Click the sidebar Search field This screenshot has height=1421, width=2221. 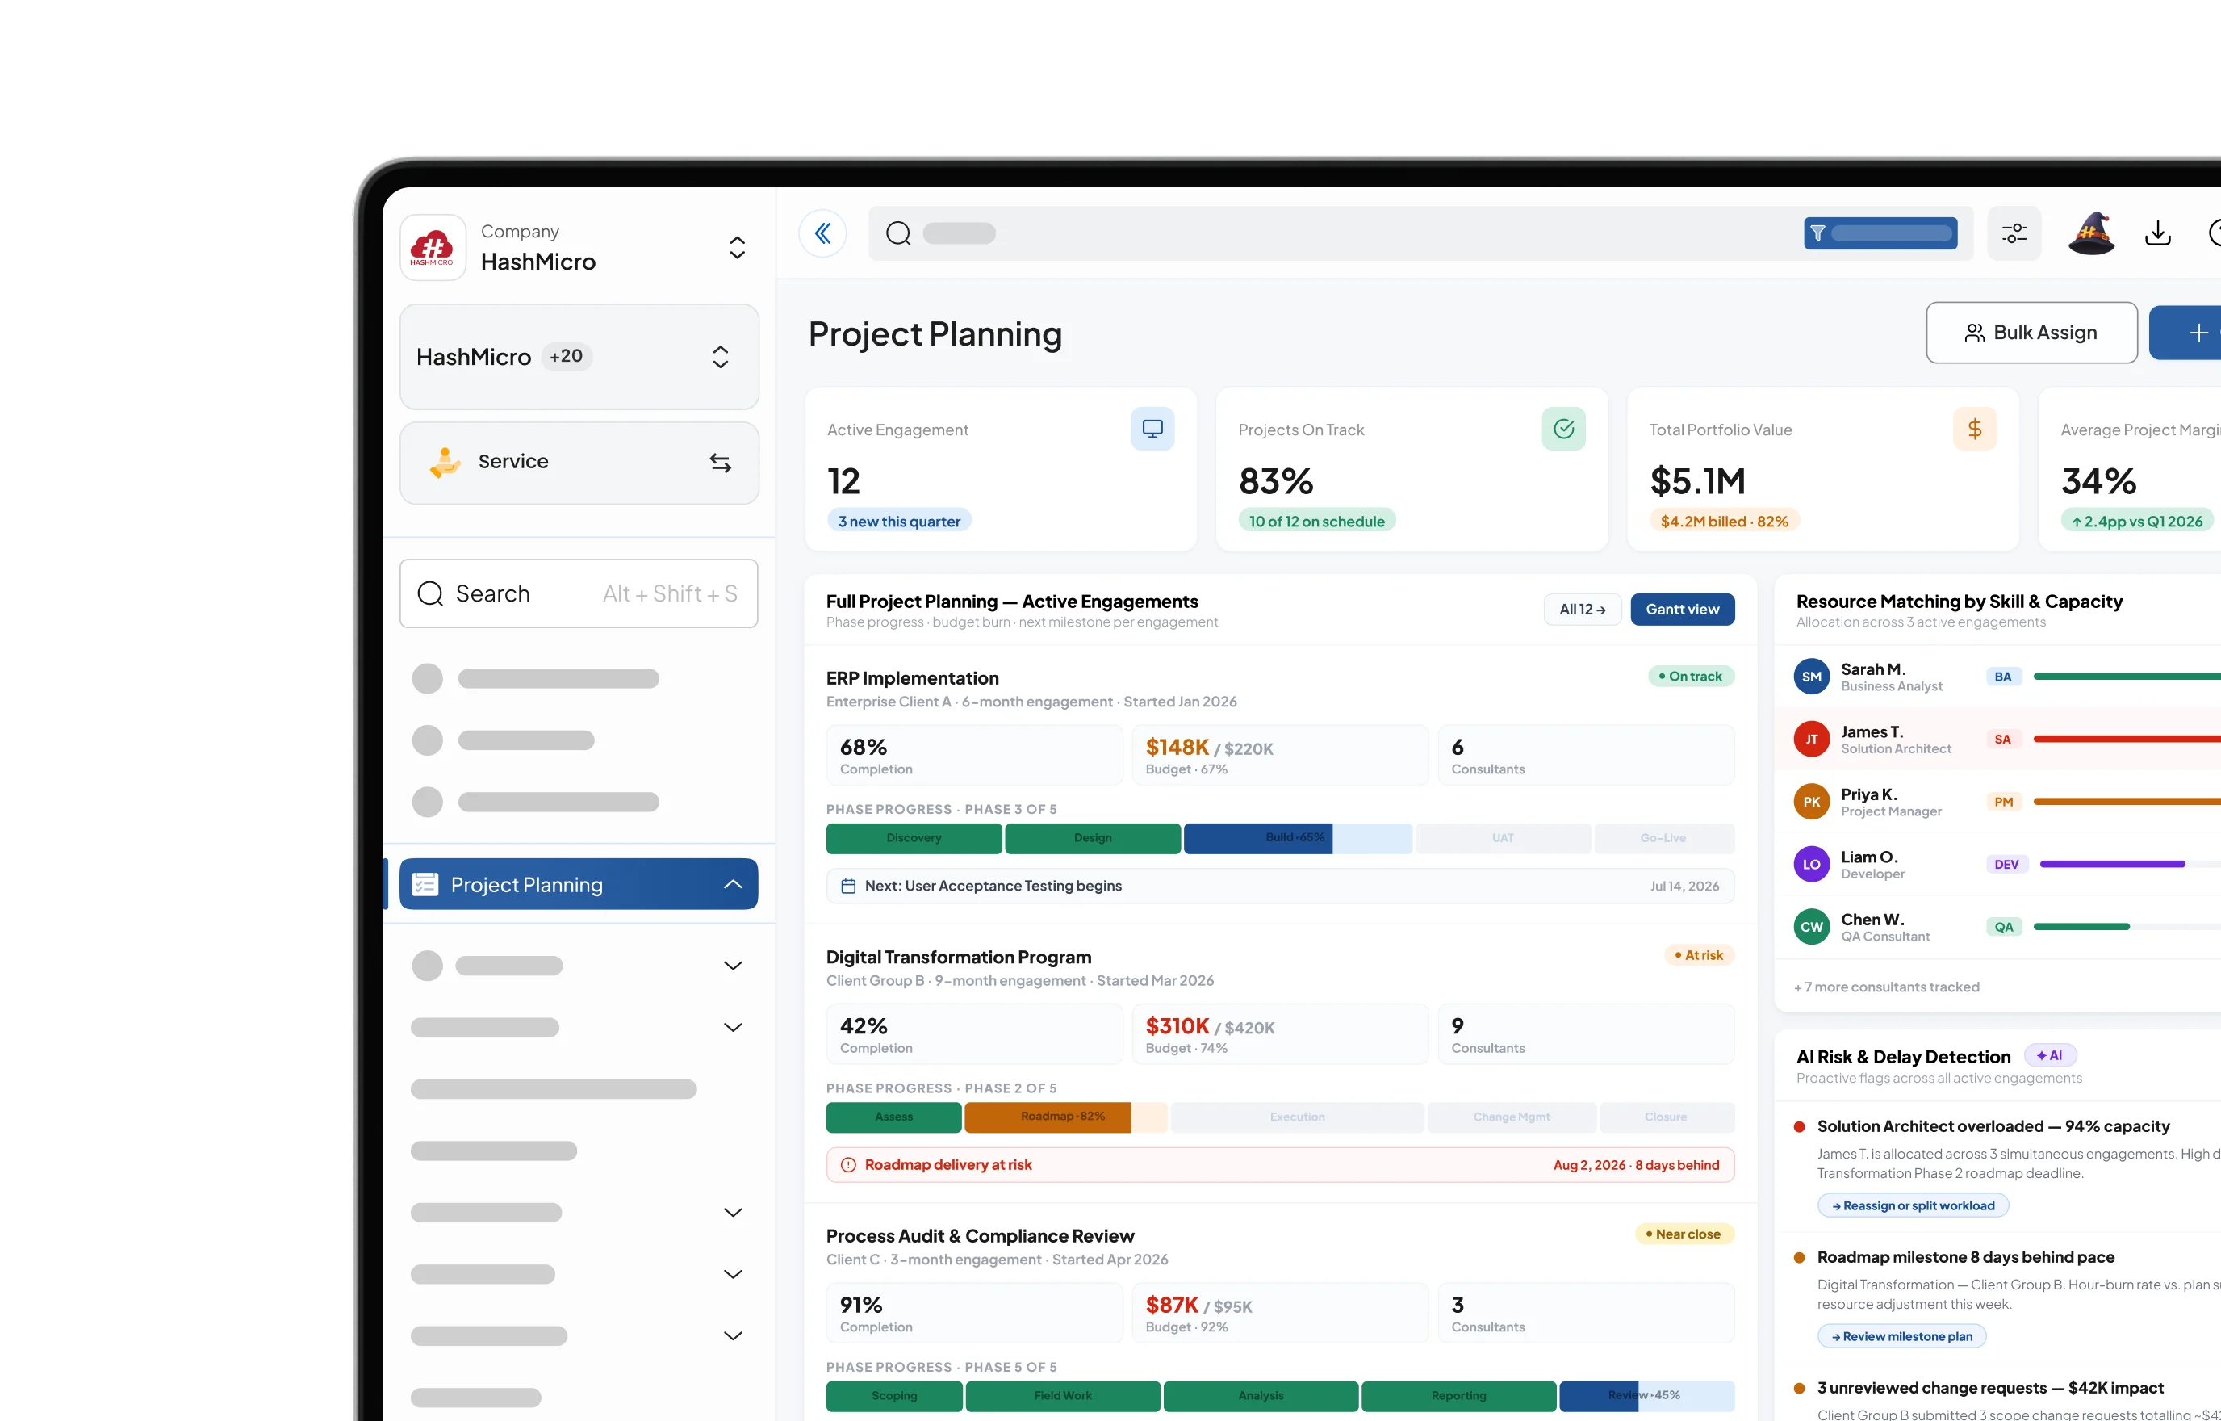579,593
